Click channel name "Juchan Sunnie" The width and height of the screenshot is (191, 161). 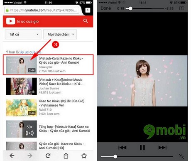point(49,88)
